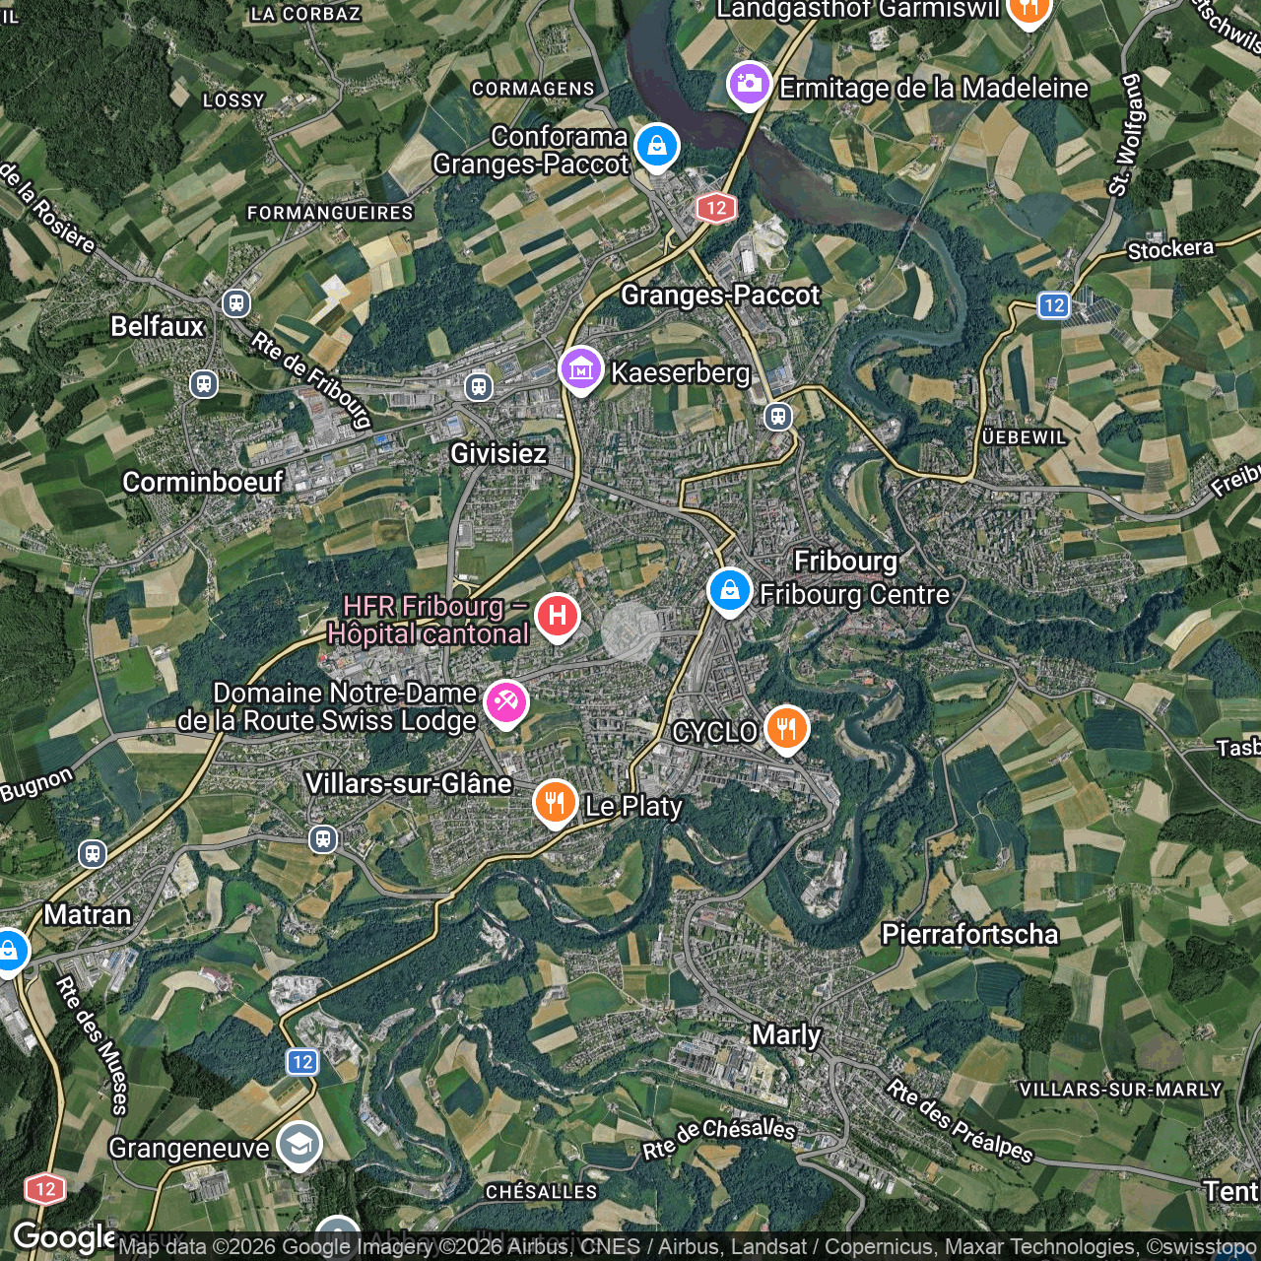Select the Villars-sur-Glâne label
The height and width of the screenshot is (1261, 1261).
click(409, 784)
